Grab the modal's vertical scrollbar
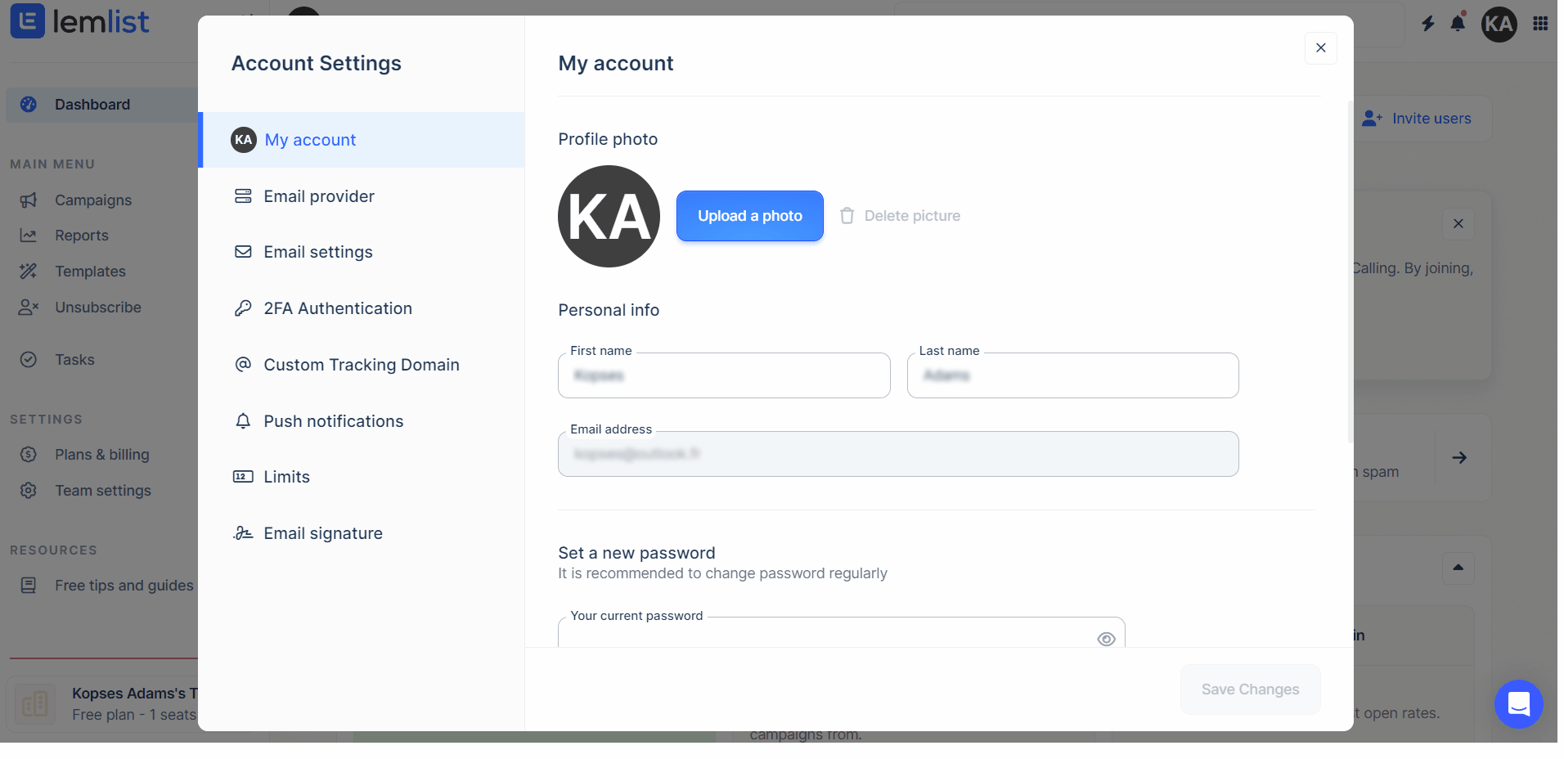Image resolution: width=1564 pixels, height=759 pixels. click(x=1350, y=272)
